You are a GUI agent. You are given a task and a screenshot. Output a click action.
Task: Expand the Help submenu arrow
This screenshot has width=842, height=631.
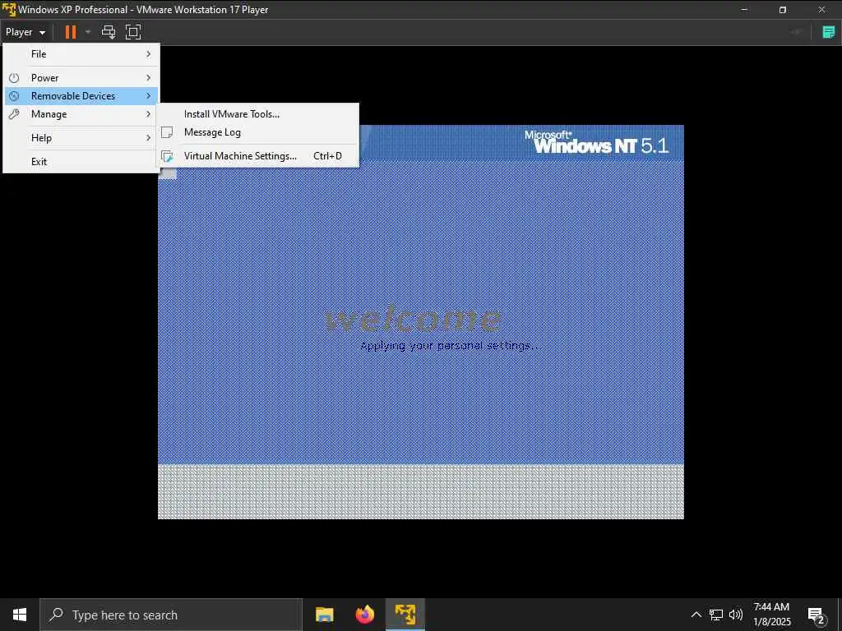[149, 138]
